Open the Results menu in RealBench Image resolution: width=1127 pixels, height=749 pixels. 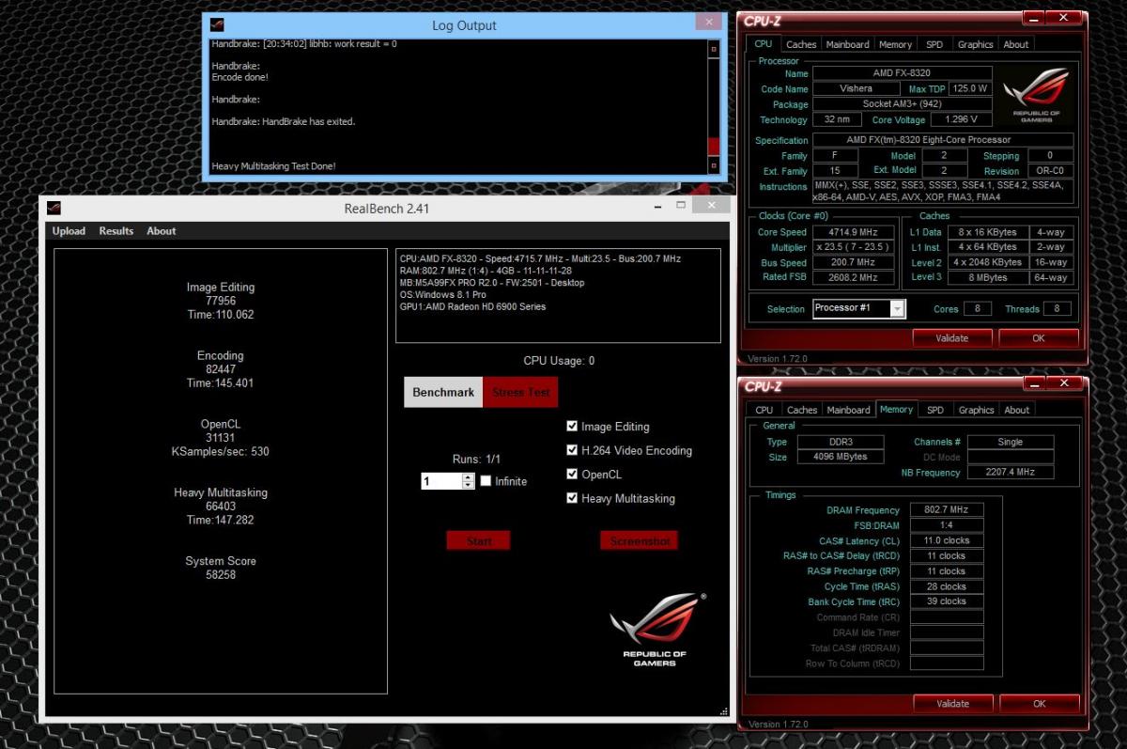[116, 230]
